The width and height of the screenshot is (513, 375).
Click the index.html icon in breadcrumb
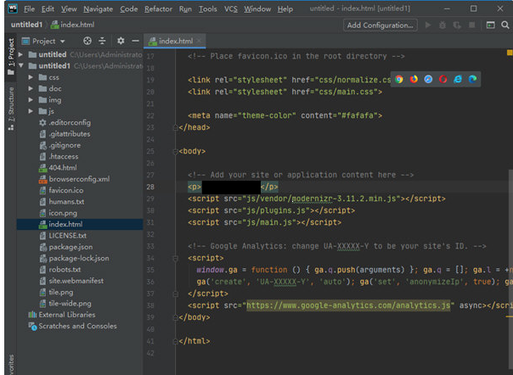[54, 25]
